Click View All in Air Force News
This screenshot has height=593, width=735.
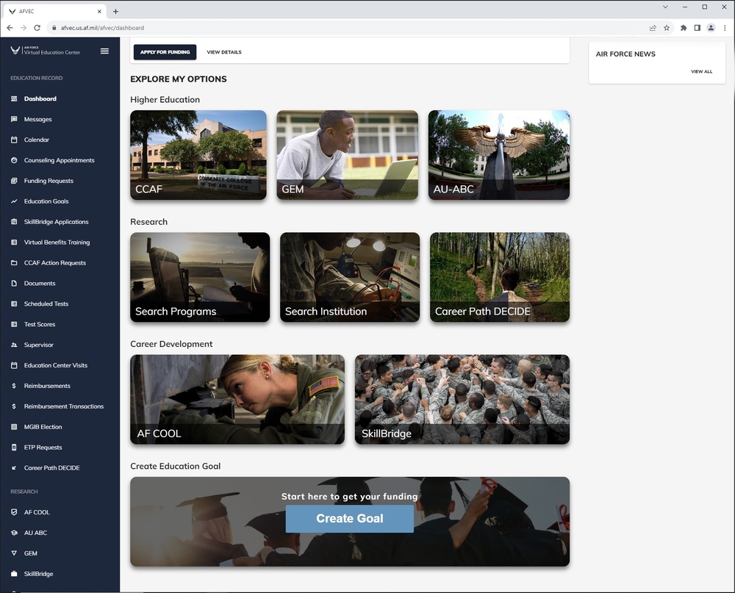pos(701,72)
